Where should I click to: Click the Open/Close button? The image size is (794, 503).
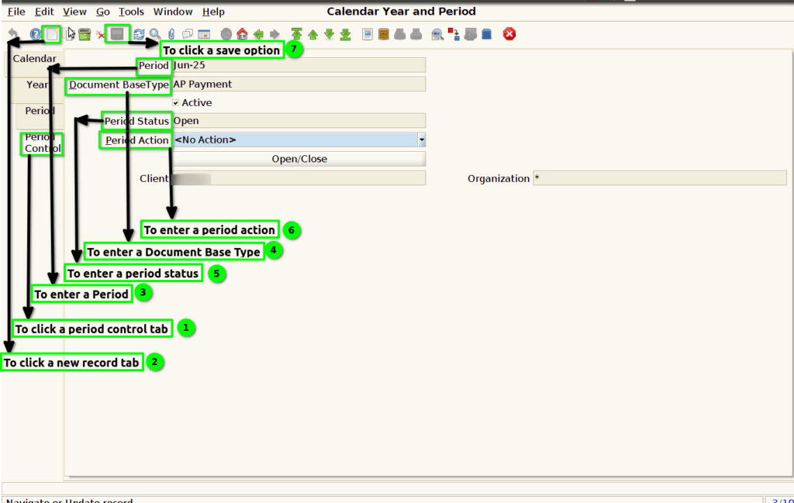[x=299, y=159]
